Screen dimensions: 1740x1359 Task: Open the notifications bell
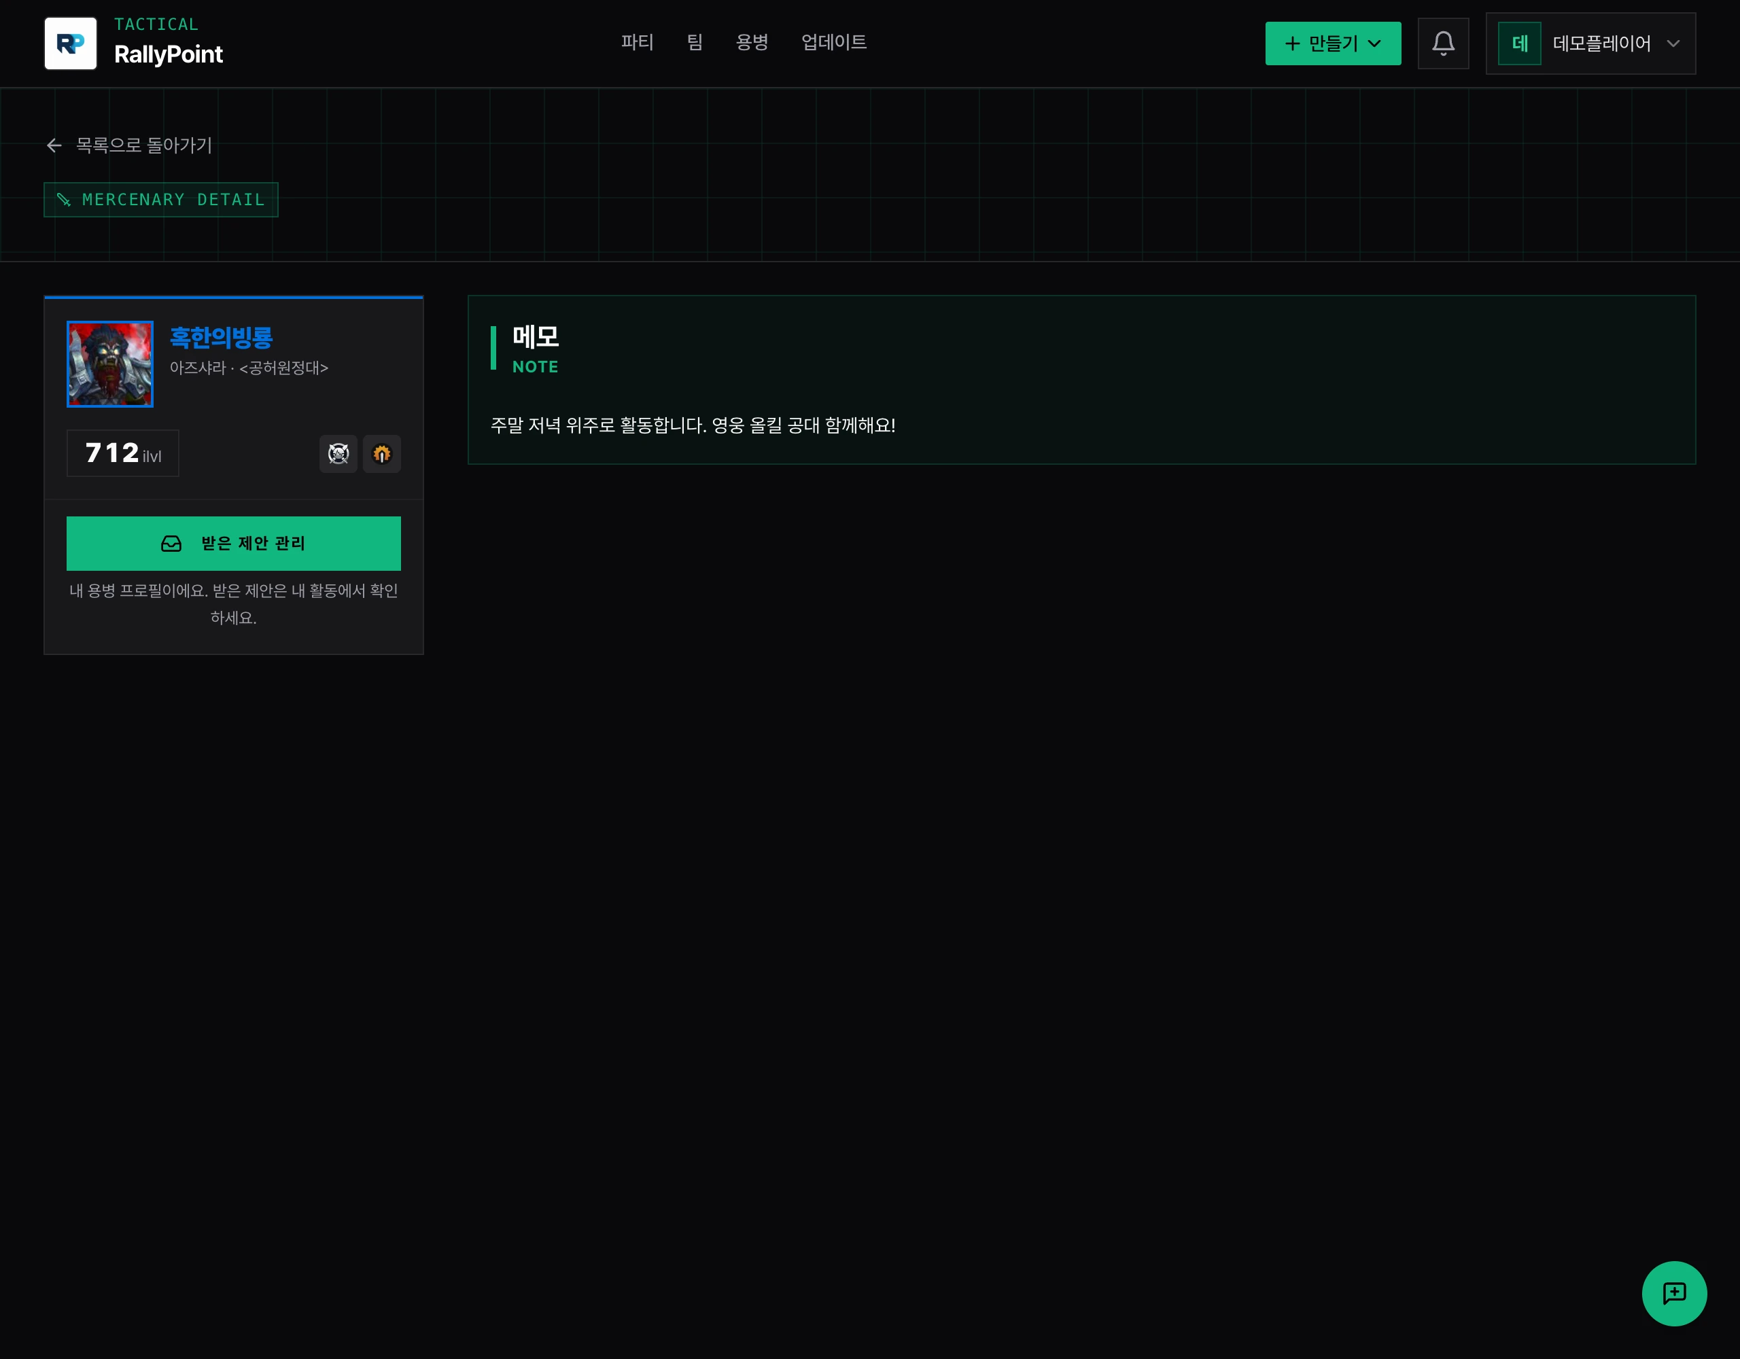click(1443, 43)
